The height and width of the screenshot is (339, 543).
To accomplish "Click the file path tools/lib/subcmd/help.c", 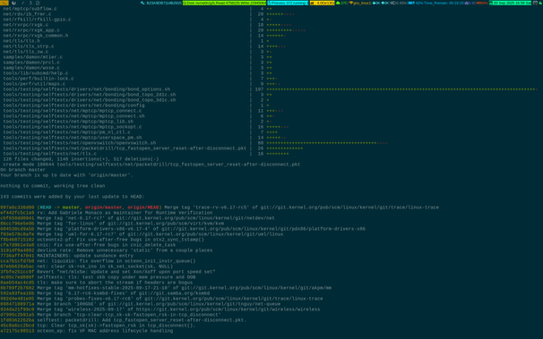I will click(36, 73).
